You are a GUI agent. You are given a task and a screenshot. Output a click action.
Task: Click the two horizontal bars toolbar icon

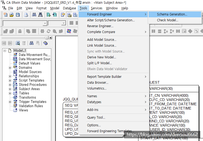pyautogui.click(x=160, y=31)
